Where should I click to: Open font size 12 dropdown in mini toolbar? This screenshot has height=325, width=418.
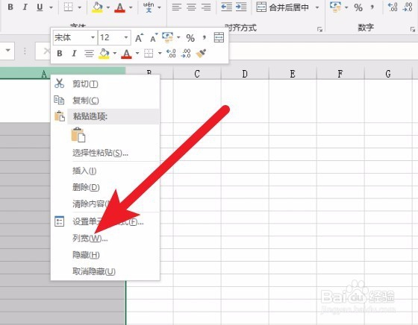126,37
